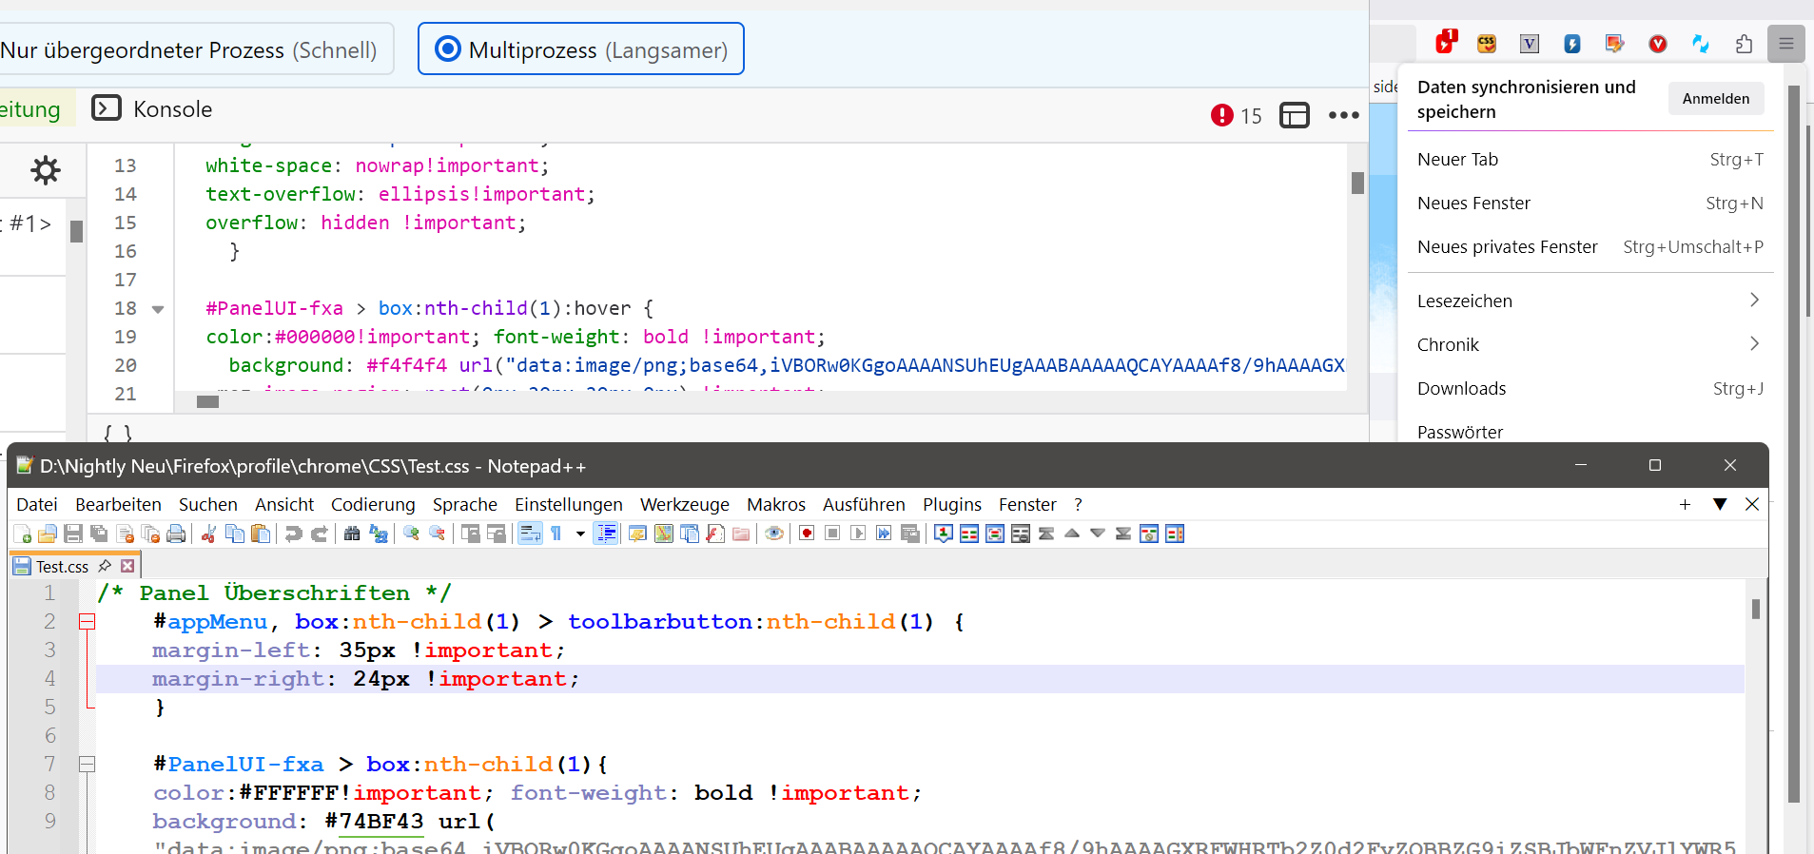Screen dimensions: 1814x854
Task: Click the Find binoculars icon in Notepad++
Action: click(x=352, y=534)
